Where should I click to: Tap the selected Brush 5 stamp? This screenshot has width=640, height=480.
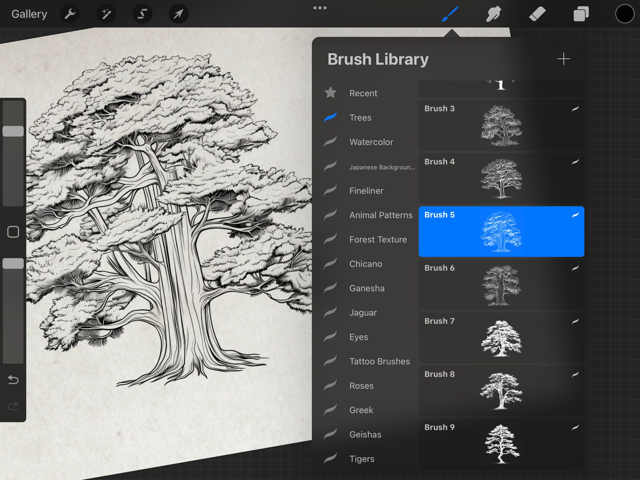[501, 232]
